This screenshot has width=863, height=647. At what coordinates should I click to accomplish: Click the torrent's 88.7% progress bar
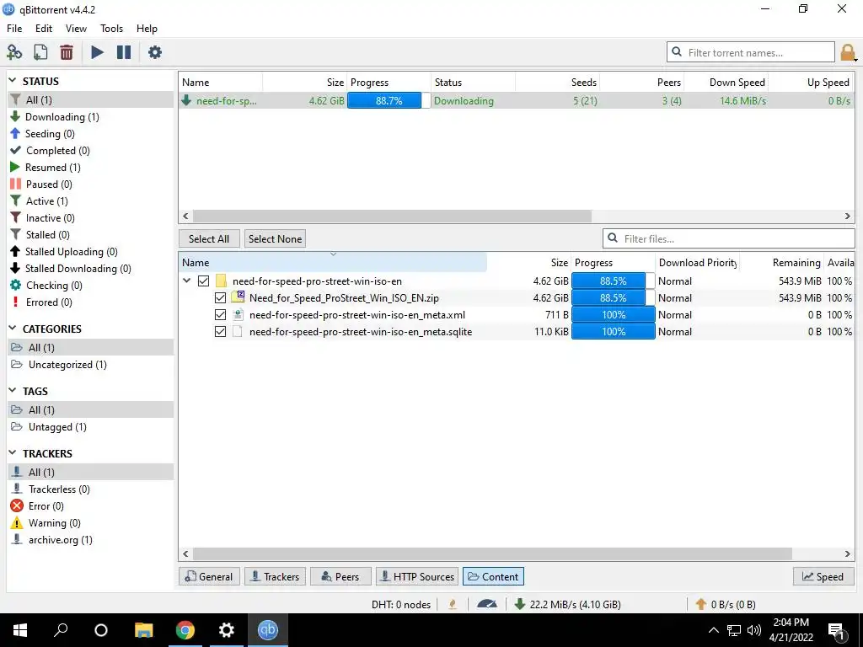coord(389,101)
